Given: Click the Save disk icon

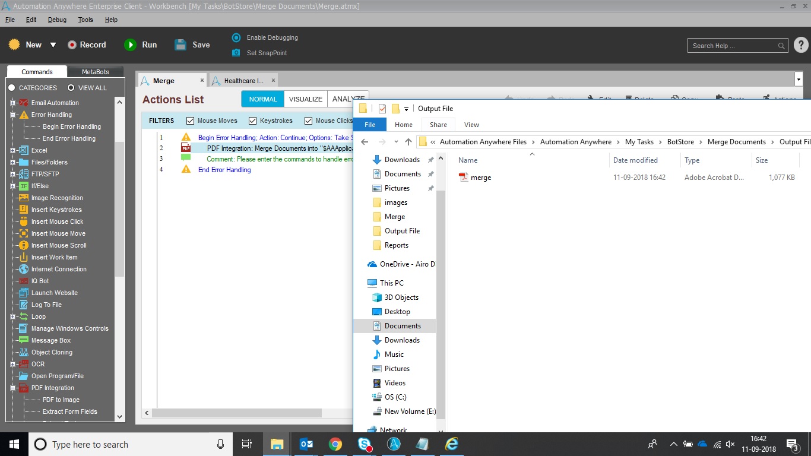Looking at the screenshot, I should tap(180, 45).
